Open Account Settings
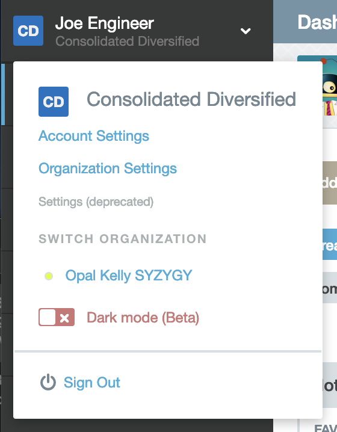Viewport: 337px width, 432px height. click(94, 136)
